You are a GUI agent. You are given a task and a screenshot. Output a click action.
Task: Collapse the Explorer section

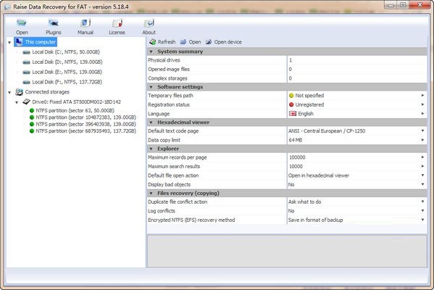[151, 149]
